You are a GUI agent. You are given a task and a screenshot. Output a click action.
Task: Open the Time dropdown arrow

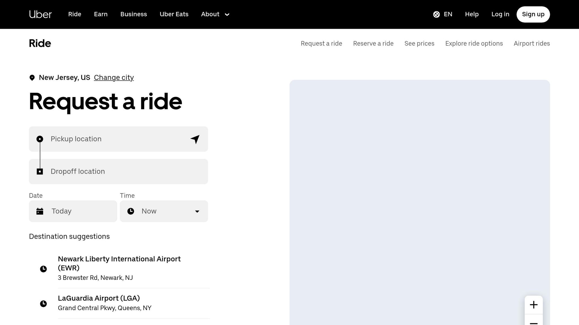click(x=197, y=211)
